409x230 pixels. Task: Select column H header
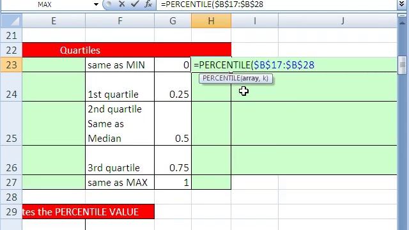[212, 21]
